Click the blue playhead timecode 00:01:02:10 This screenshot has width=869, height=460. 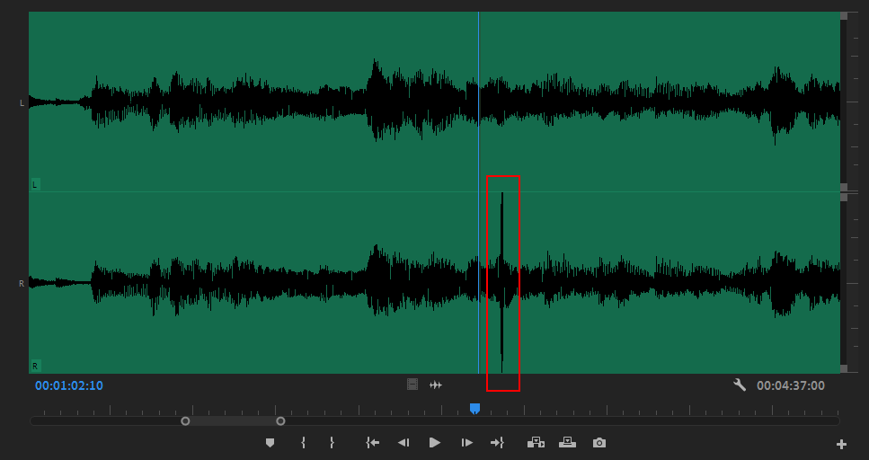pyautogui.click(x=69, y=385)
